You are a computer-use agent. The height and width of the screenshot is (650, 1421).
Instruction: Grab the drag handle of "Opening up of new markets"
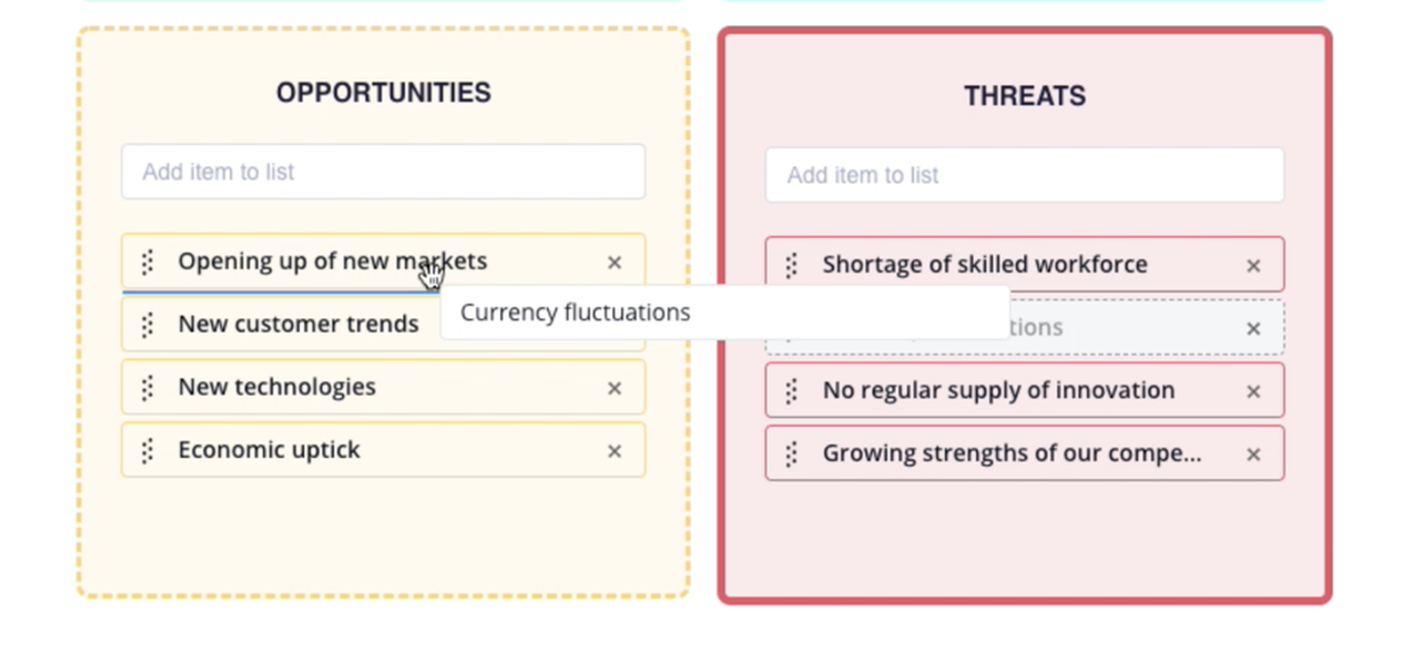(x=147, y=262)
